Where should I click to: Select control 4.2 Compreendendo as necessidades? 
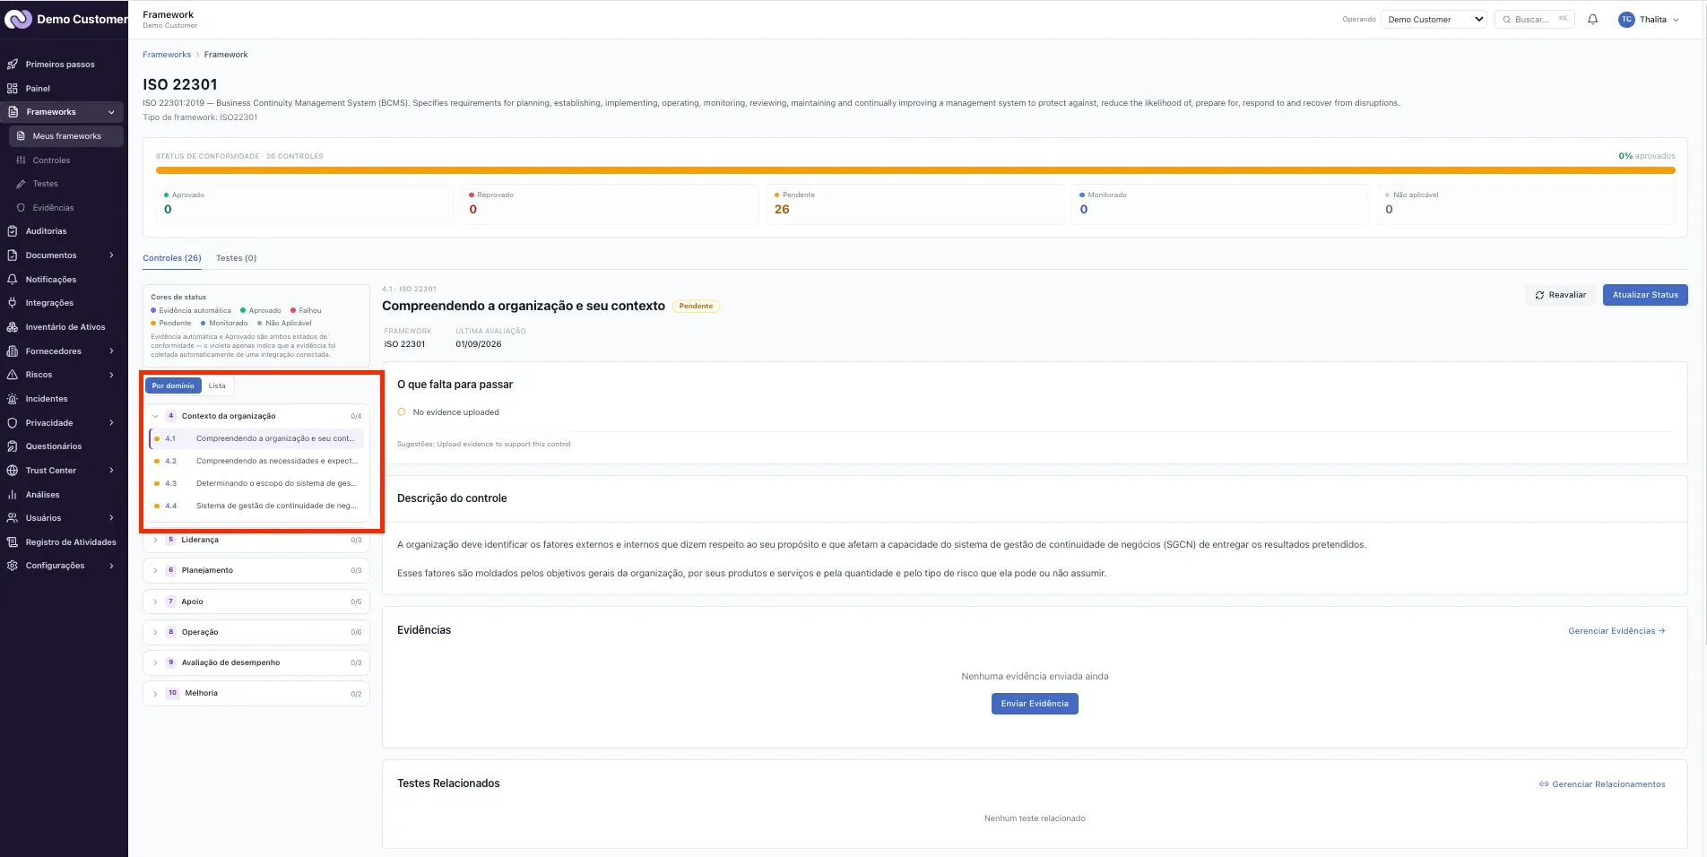(x=256, y=461)
